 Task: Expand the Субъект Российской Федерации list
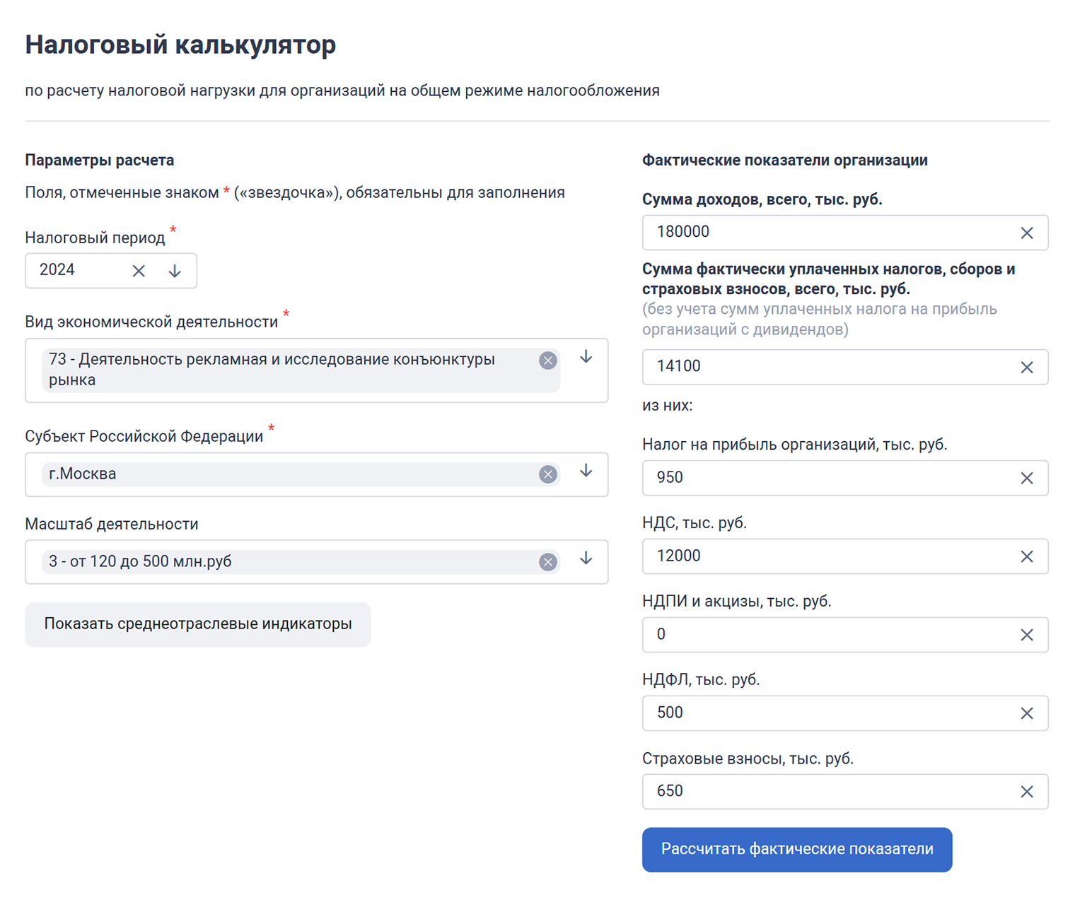(586, 471)
